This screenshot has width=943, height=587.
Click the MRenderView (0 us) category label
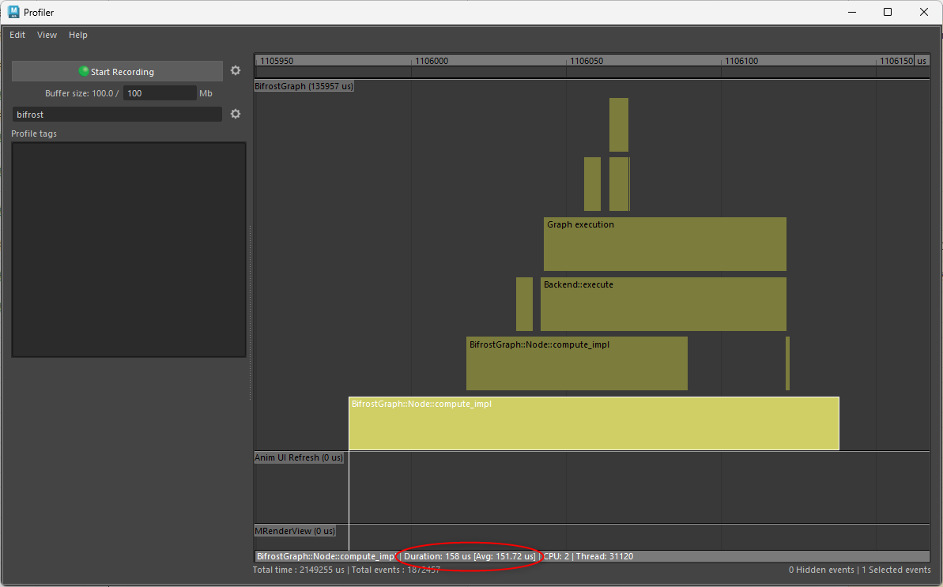click(295, 531)
